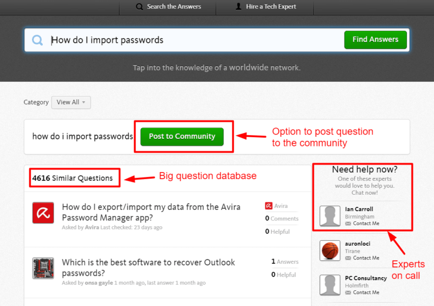Click onsa gayle author name

coord(99,283)
